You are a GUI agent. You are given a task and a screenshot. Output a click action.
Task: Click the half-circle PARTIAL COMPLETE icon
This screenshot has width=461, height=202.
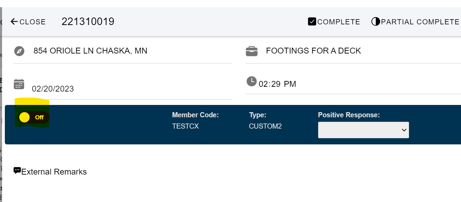click(x=376, y=22)
